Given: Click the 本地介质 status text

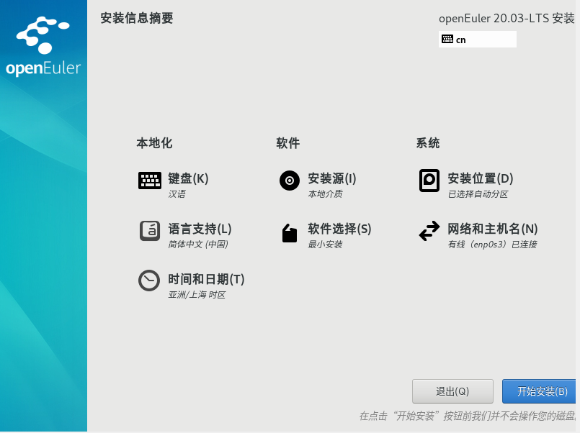Looking at the screenshot, I should pyautogui.click(x=326, y=194).
